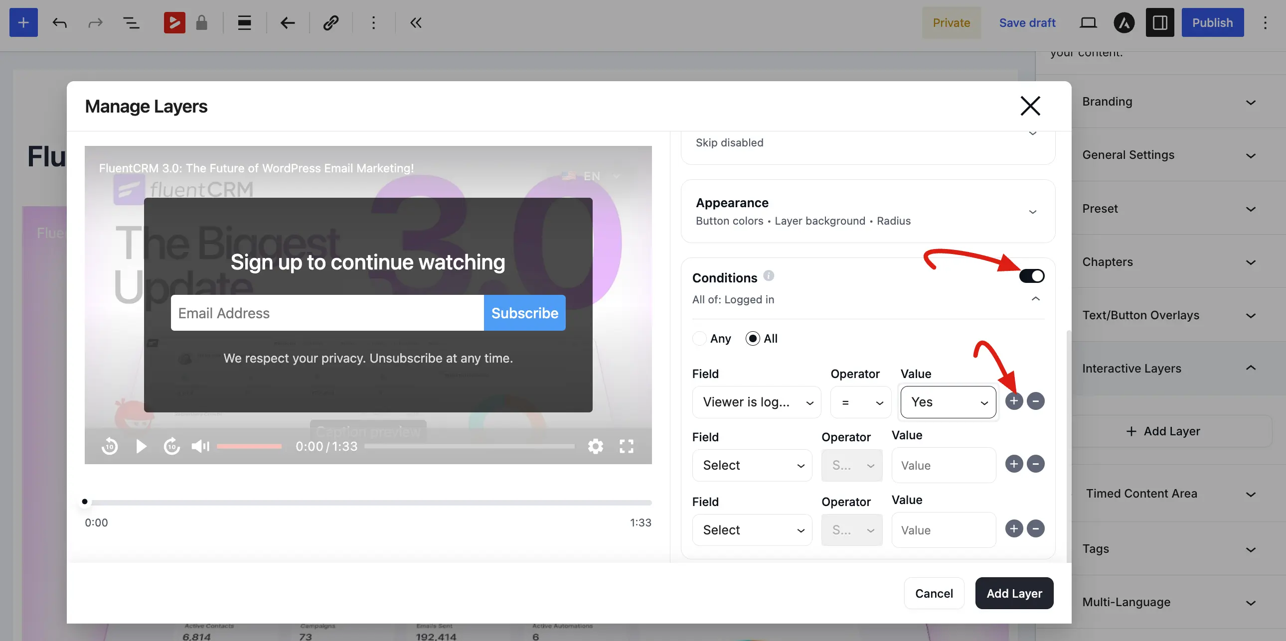Screen dimensions: 1286x641
Task: Open the editor options kebab menu
Action: 1265,22
